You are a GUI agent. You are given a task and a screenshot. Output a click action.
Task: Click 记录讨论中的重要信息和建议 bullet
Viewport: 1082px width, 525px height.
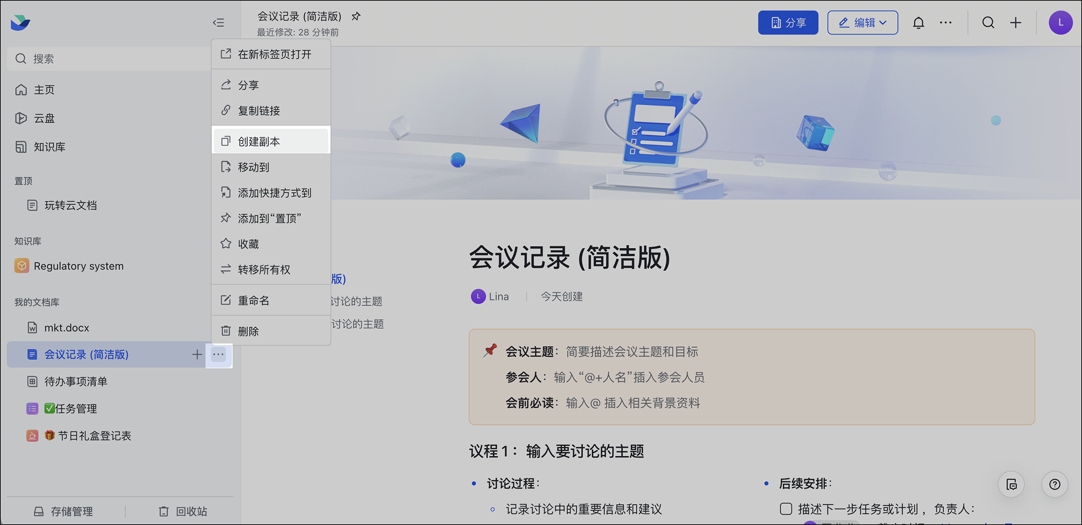pos(584,509)
